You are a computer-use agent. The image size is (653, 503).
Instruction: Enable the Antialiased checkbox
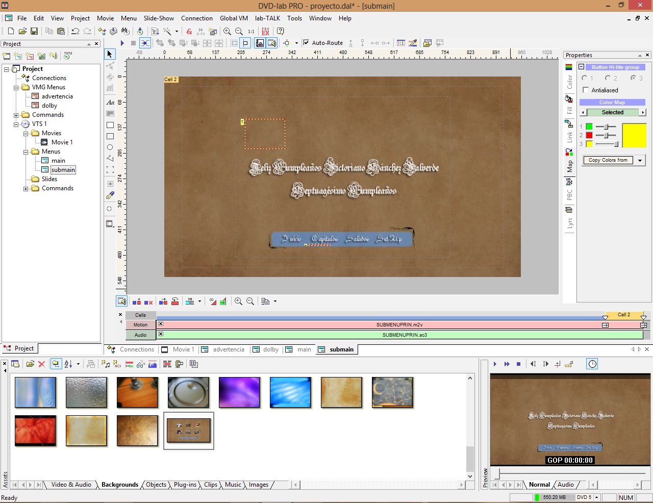[586, 90]
